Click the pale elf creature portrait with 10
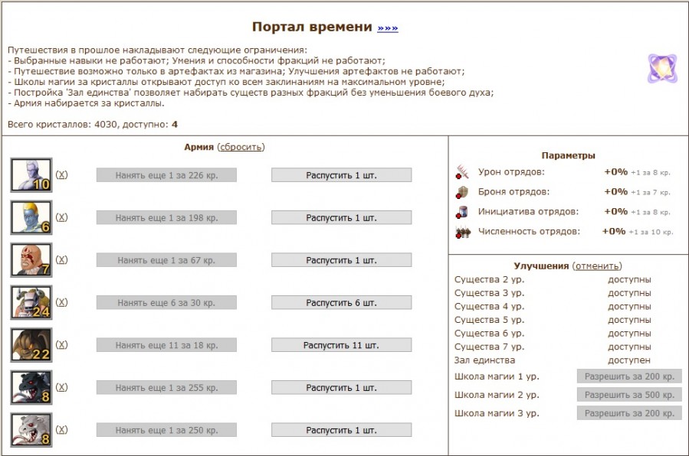 tap(31, 175)
